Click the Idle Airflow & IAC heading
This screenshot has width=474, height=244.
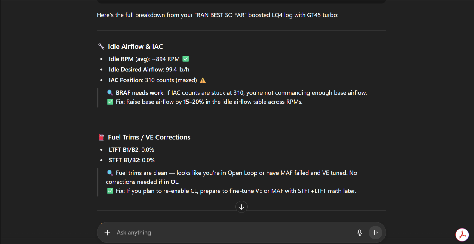tap(135, 47)
